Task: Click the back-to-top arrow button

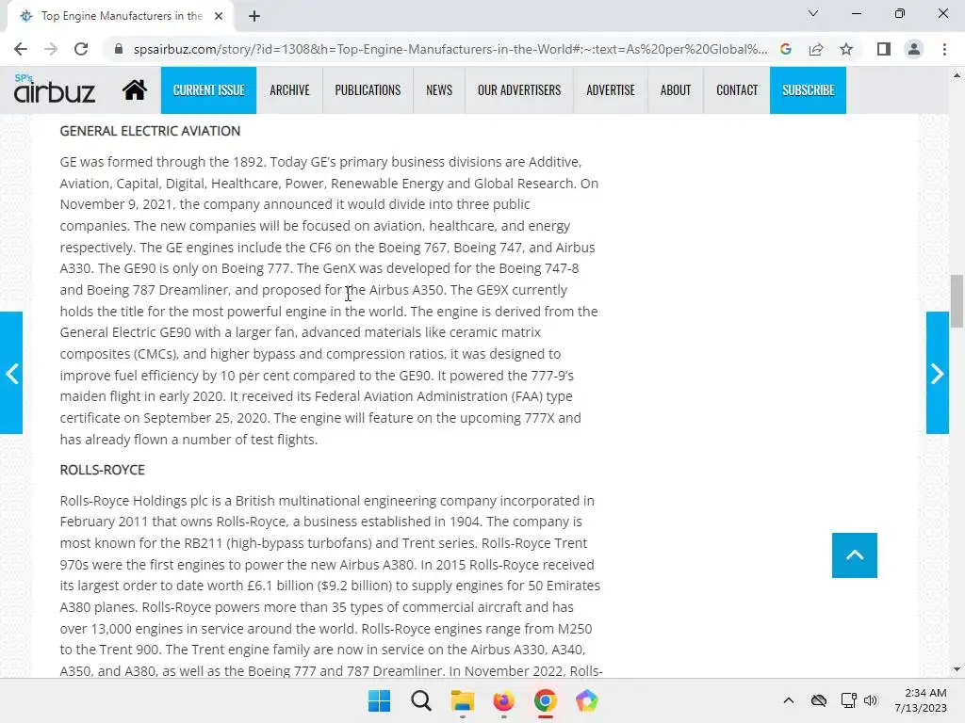Action: (x=854, y=555)
